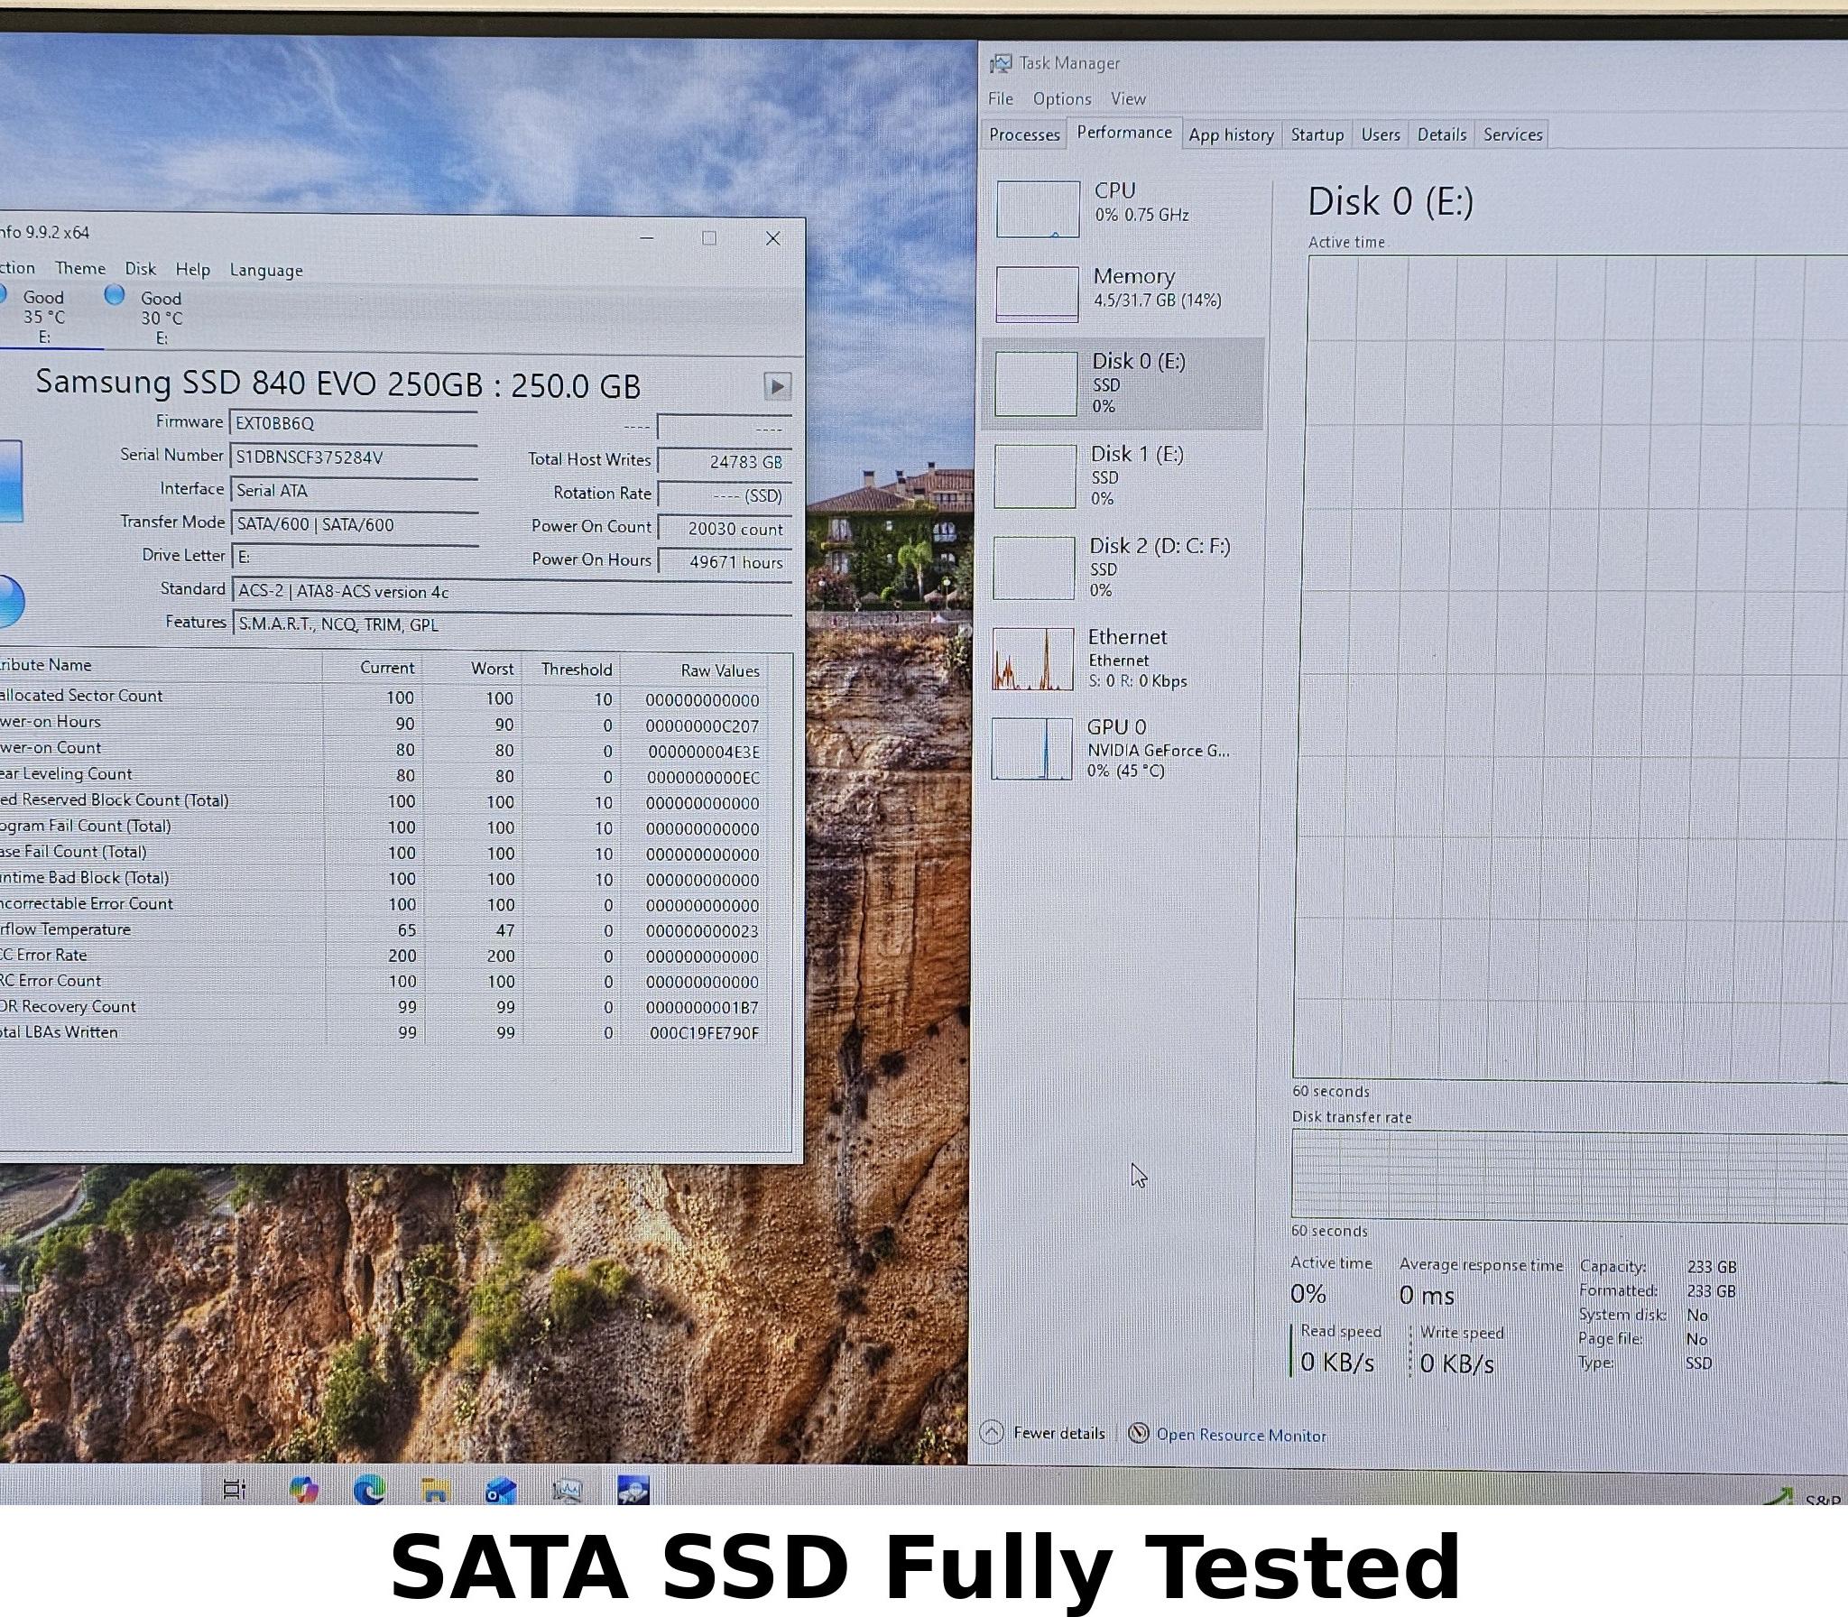This screenshot has height=1617, width=1848.
Task: Switch to the App history tab
Action: click(1231, 134)
